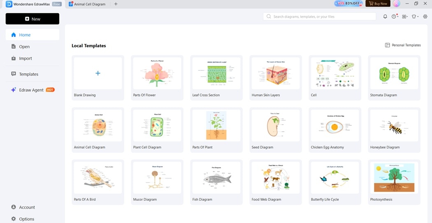
Task: Open the Leaf Cross Section template
Action: [216, 78]
